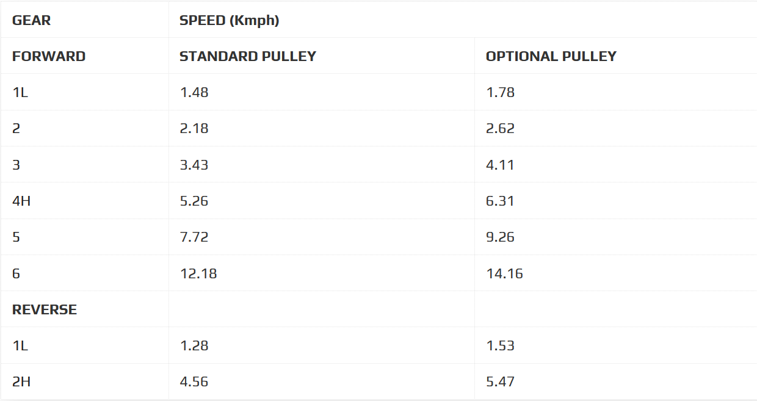Click the OPTIONAL PULLEY column heading

tap(551, 56)
